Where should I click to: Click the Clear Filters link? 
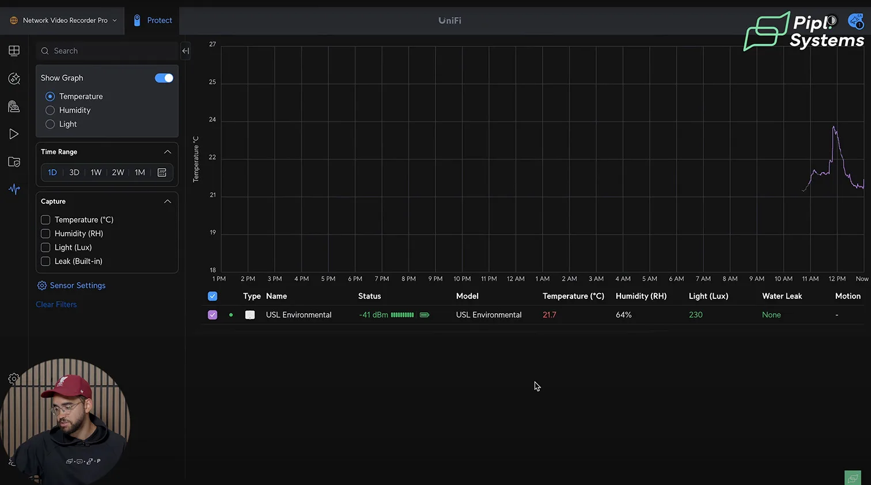[x=56, y=304]
